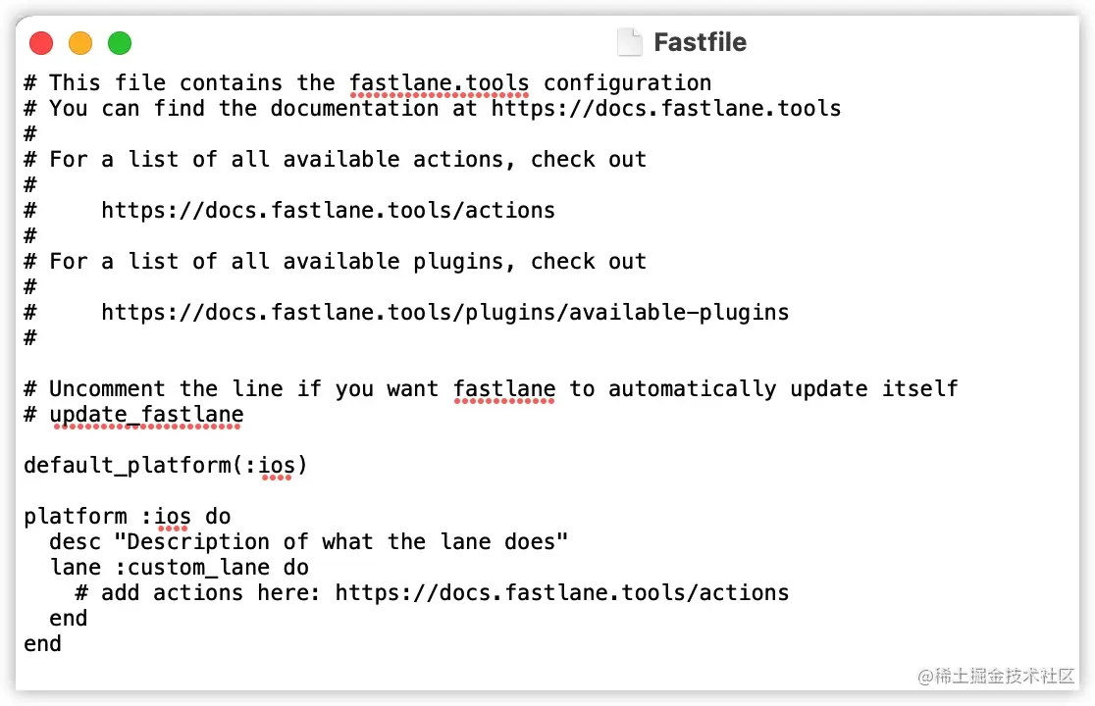Place cursor on update_fastlane comment
The width and height of the screenshot is (1095, 706).
click(146, 415)
